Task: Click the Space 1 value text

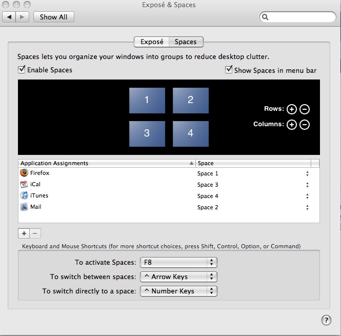Action: (x=208, y=174)
